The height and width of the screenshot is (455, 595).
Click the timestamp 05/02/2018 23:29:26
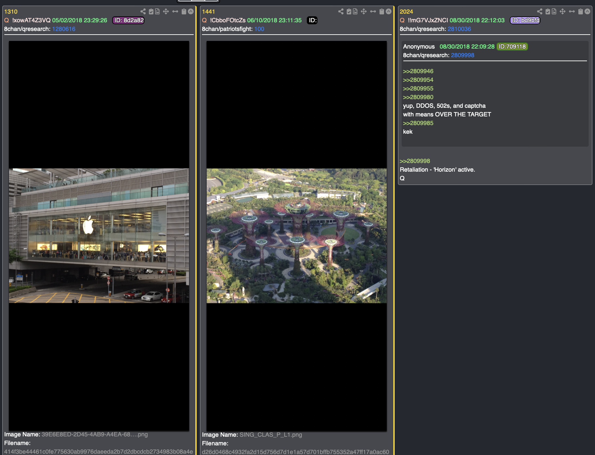click(x=80, y=20)
